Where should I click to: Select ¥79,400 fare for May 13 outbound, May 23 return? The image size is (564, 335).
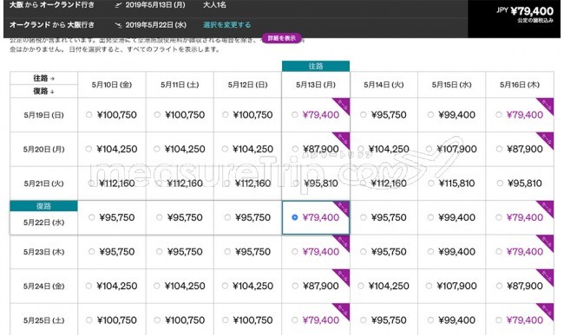click(316, 252)
